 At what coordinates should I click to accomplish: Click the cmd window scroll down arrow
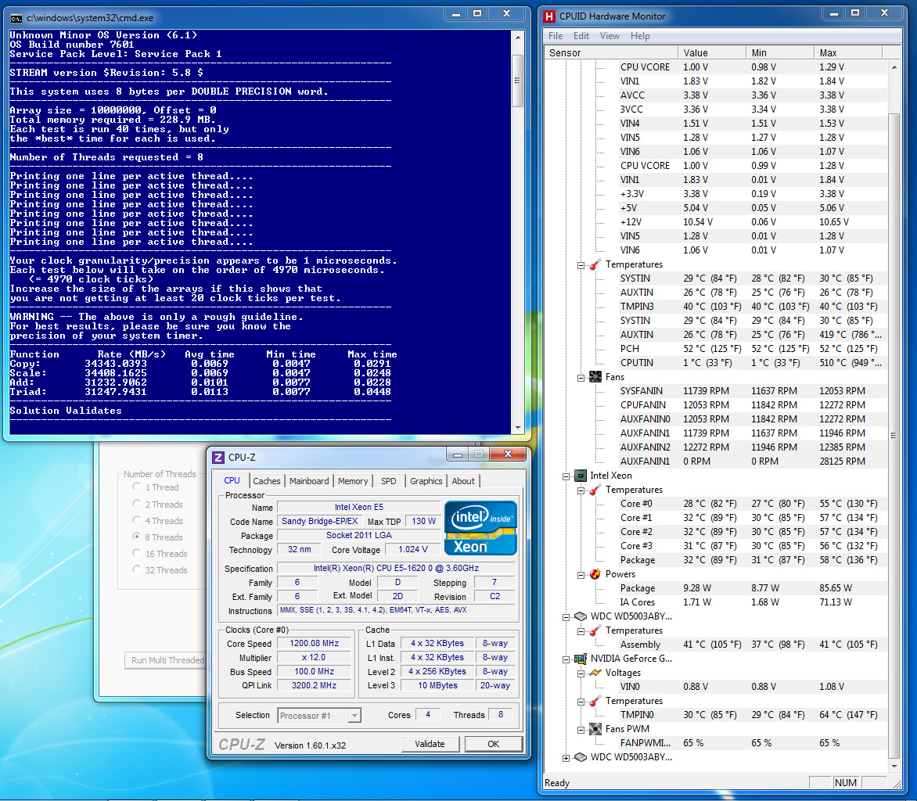pyautogui.click(x=517, y=428)
